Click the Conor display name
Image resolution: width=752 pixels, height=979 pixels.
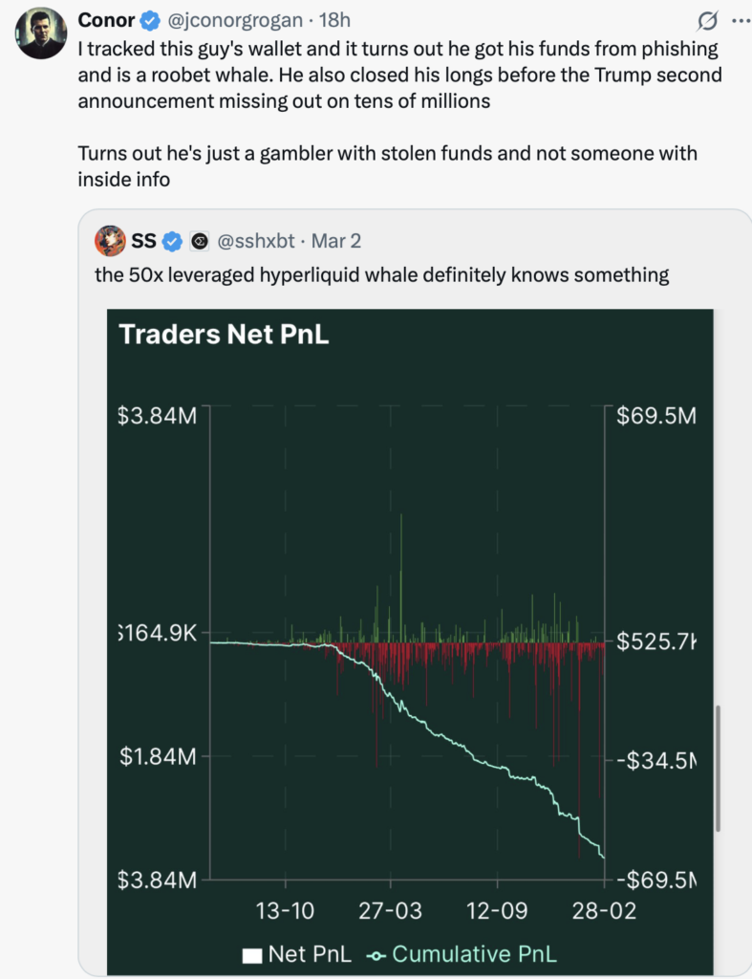tap(106, 20)
